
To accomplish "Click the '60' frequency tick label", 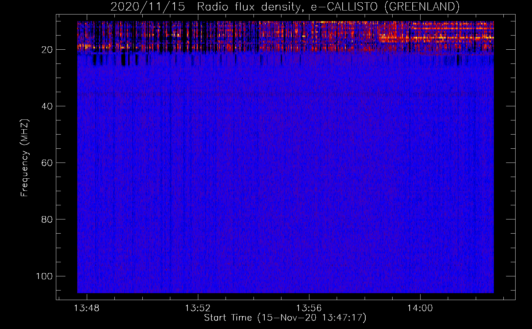I will (x=47, y=163).
